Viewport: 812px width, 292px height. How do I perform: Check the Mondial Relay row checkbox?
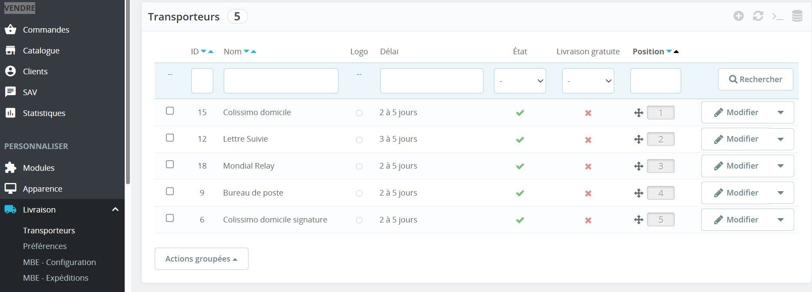click(x=170, y=164)
